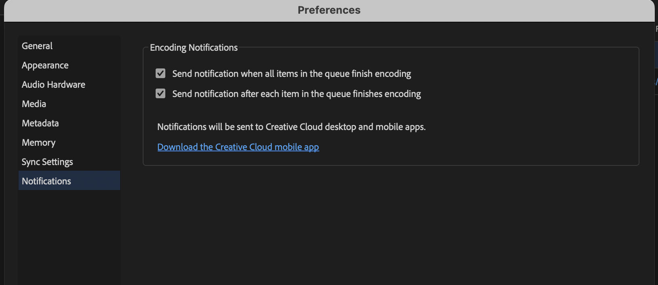Disable notification when all queue items finish encoding
Screen dimensions: 658x285
pos(160,73)
